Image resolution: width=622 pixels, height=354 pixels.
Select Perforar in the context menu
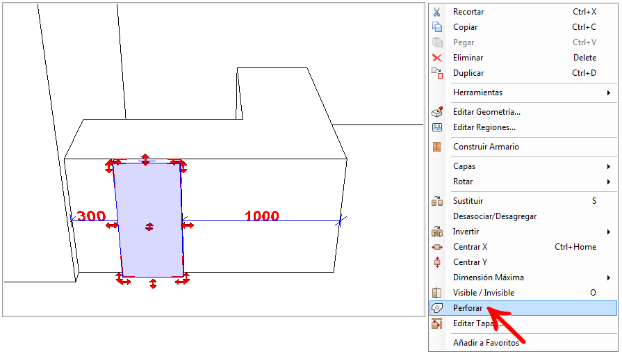click(523, 308)
